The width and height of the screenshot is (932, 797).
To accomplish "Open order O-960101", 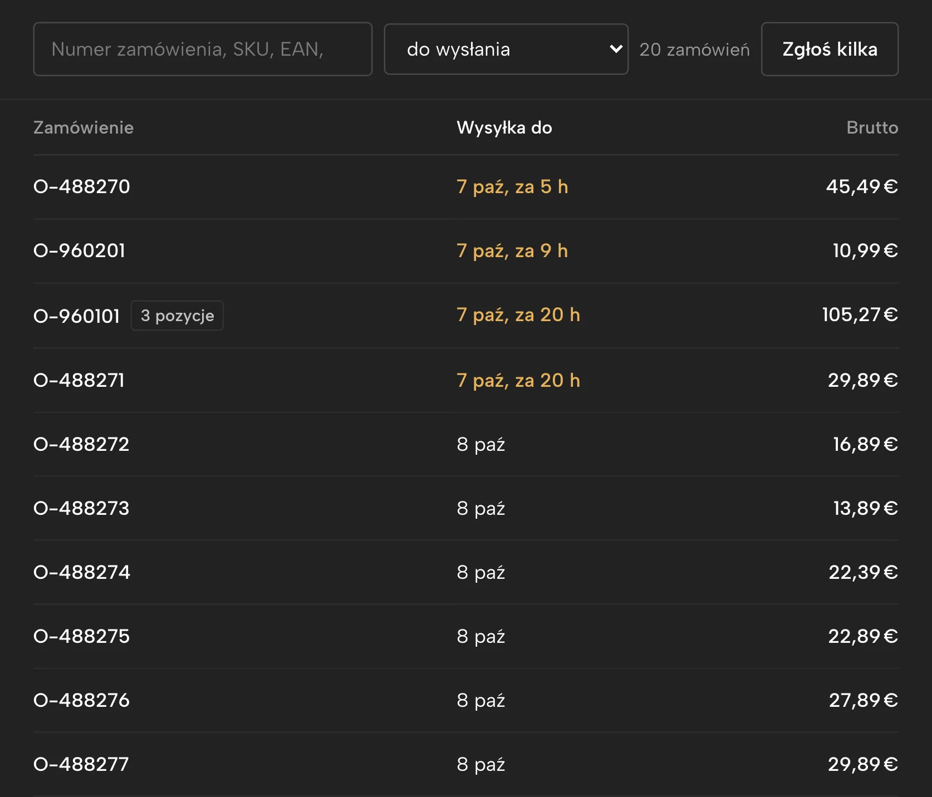I will [77, 316].
